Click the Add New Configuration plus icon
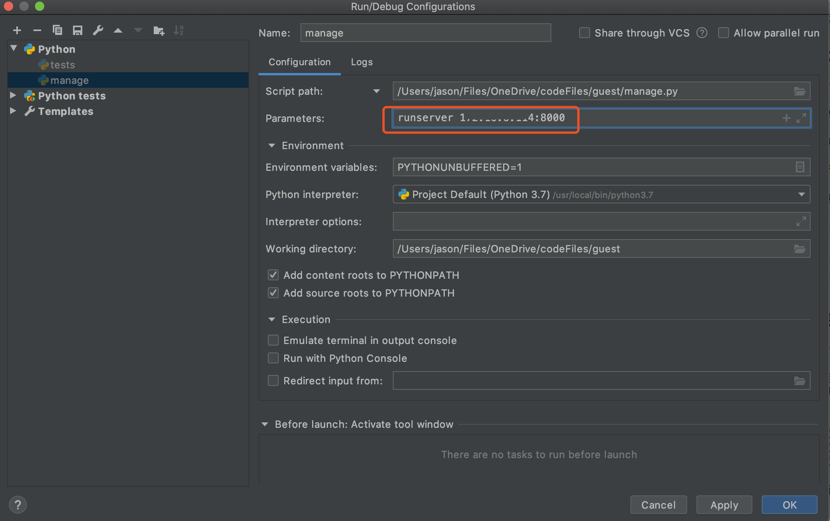The height and width of the screenshot is (521, 830). click(17, 30)
